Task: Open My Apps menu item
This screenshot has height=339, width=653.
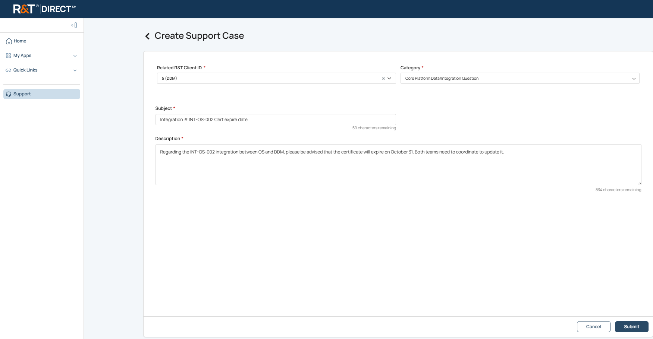Action: click(42, 56)
